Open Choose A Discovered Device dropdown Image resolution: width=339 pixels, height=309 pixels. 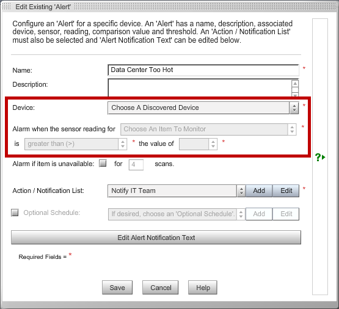(203, 107)
